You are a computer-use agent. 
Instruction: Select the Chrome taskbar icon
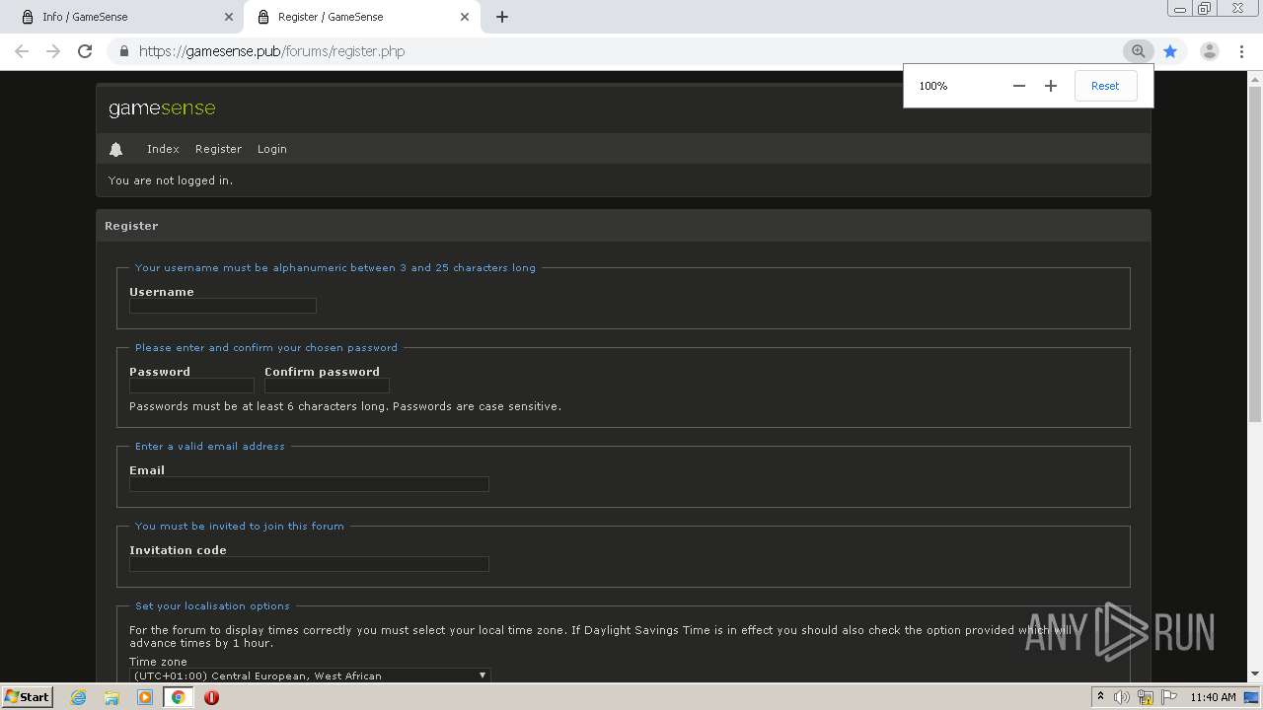pos(179,697)
